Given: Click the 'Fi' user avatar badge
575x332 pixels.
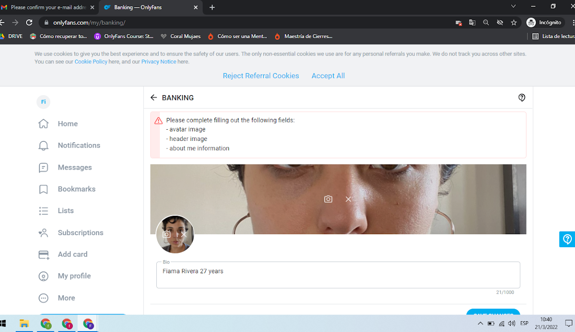Looking at the screenshot, I should pos(43,102).
